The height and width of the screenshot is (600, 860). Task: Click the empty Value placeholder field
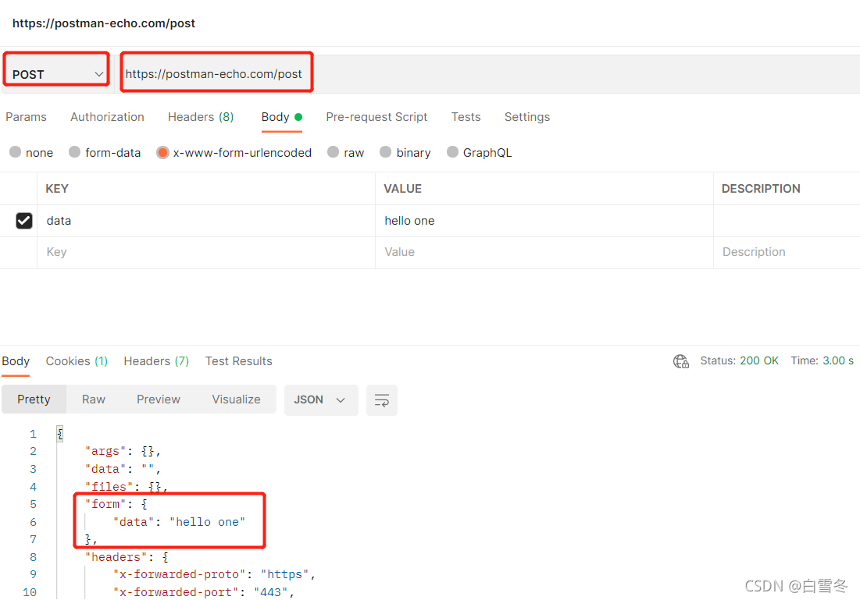pyautogui.click(x=544, y=252)
